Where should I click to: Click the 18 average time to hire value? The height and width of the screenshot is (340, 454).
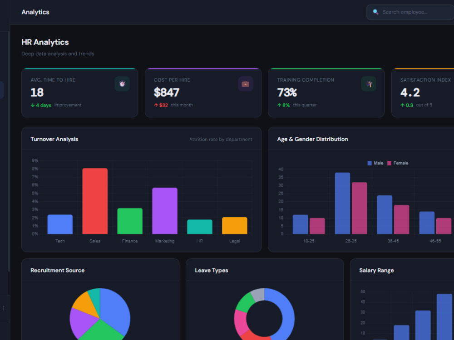point(37,92)
